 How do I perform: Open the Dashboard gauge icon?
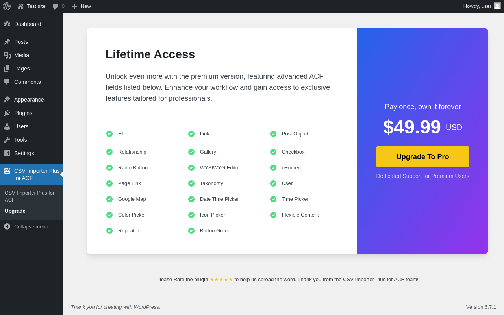click(7, 24)
